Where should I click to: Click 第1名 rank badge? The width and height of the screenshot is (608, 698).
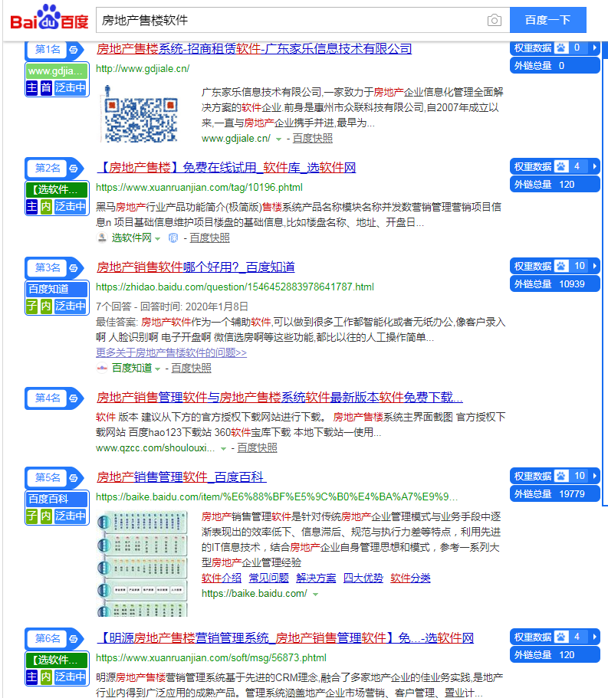[48, 49]
